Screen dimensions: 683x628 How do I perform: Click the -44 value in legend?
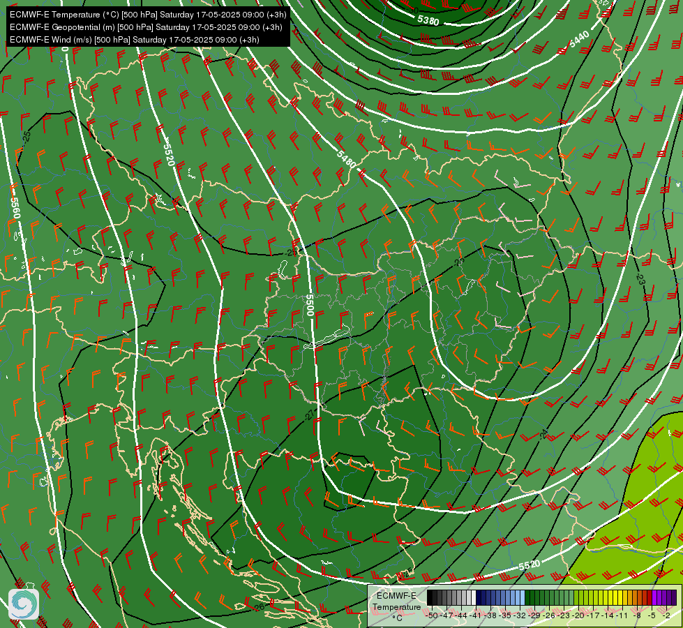[x=461, y=615]
